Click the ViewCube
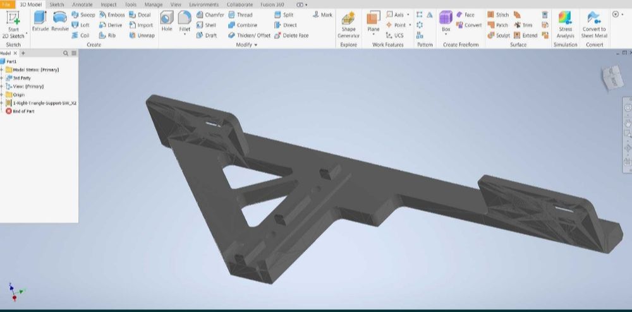 612,78
